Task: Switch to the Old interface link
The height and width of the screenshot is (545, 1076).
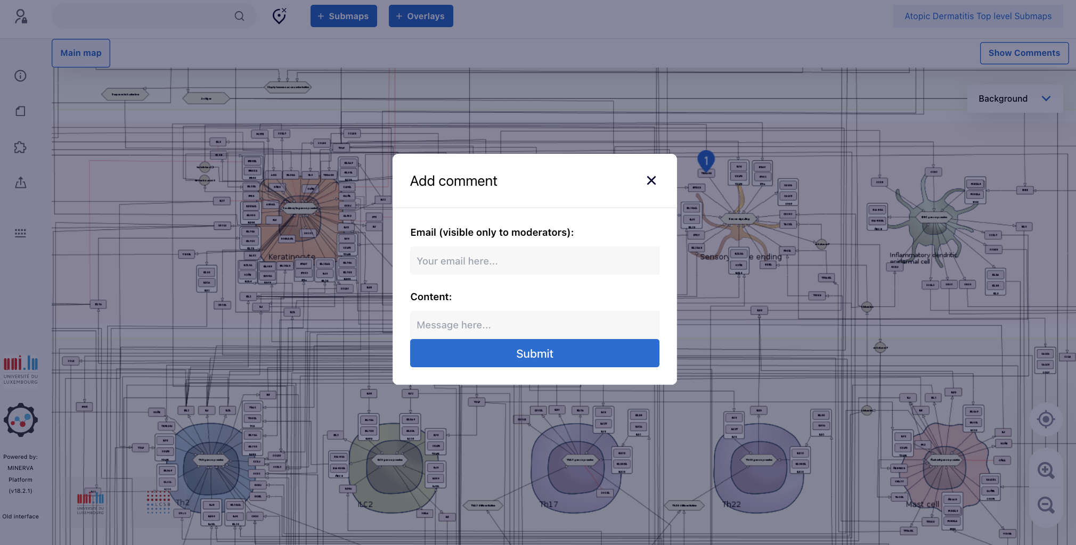Action: click(20, 516)
